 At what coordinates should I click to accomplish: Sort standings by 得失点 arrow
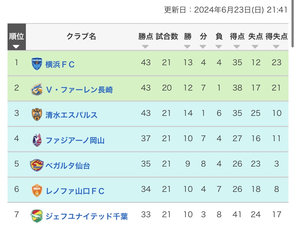(276, 46)
